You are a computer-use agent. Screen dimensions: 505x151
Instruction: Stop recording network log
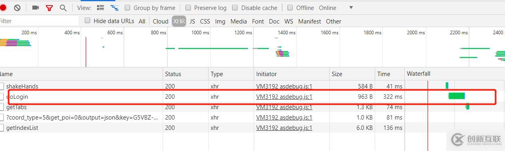[3, 8]
